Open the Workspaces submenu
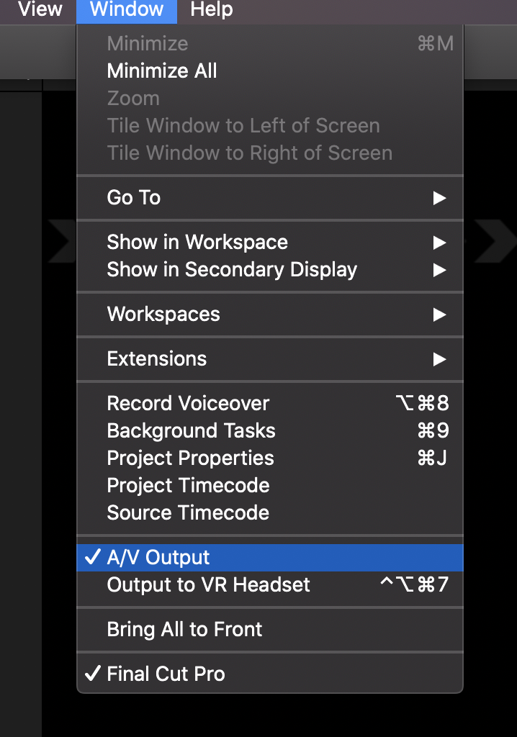Screen dimensions: 517x737 (x=163, y=314)
